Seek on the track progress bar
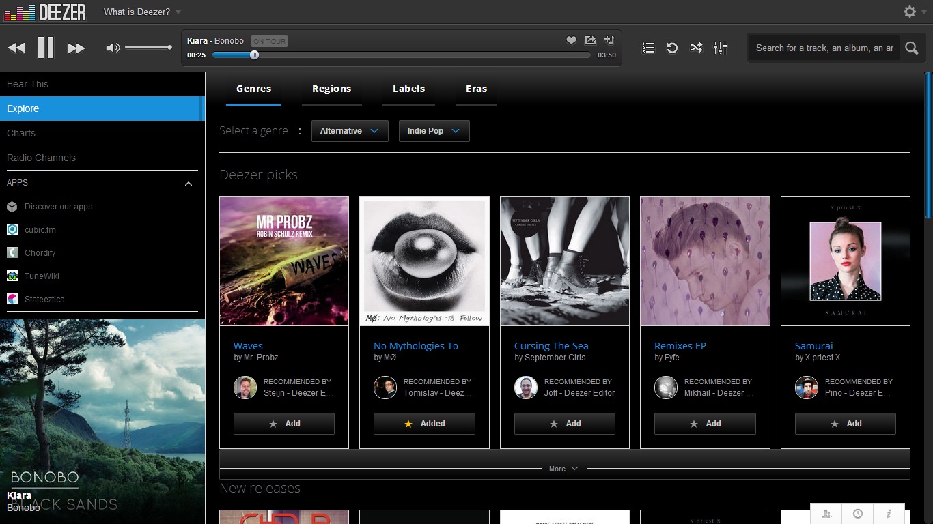 point(402,55)
